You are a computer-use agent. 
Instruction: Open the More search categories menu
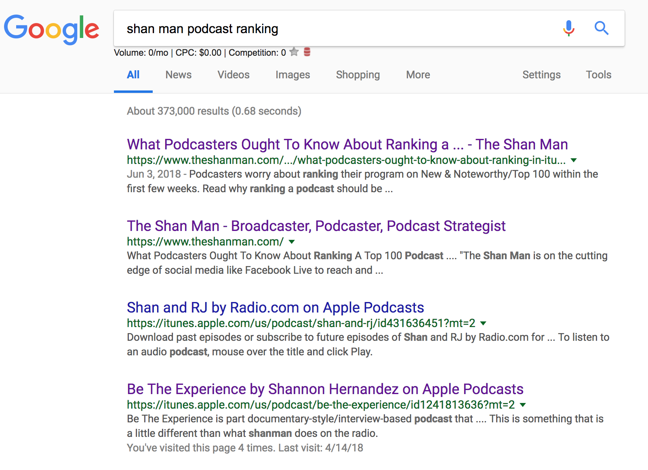(418, 75)
